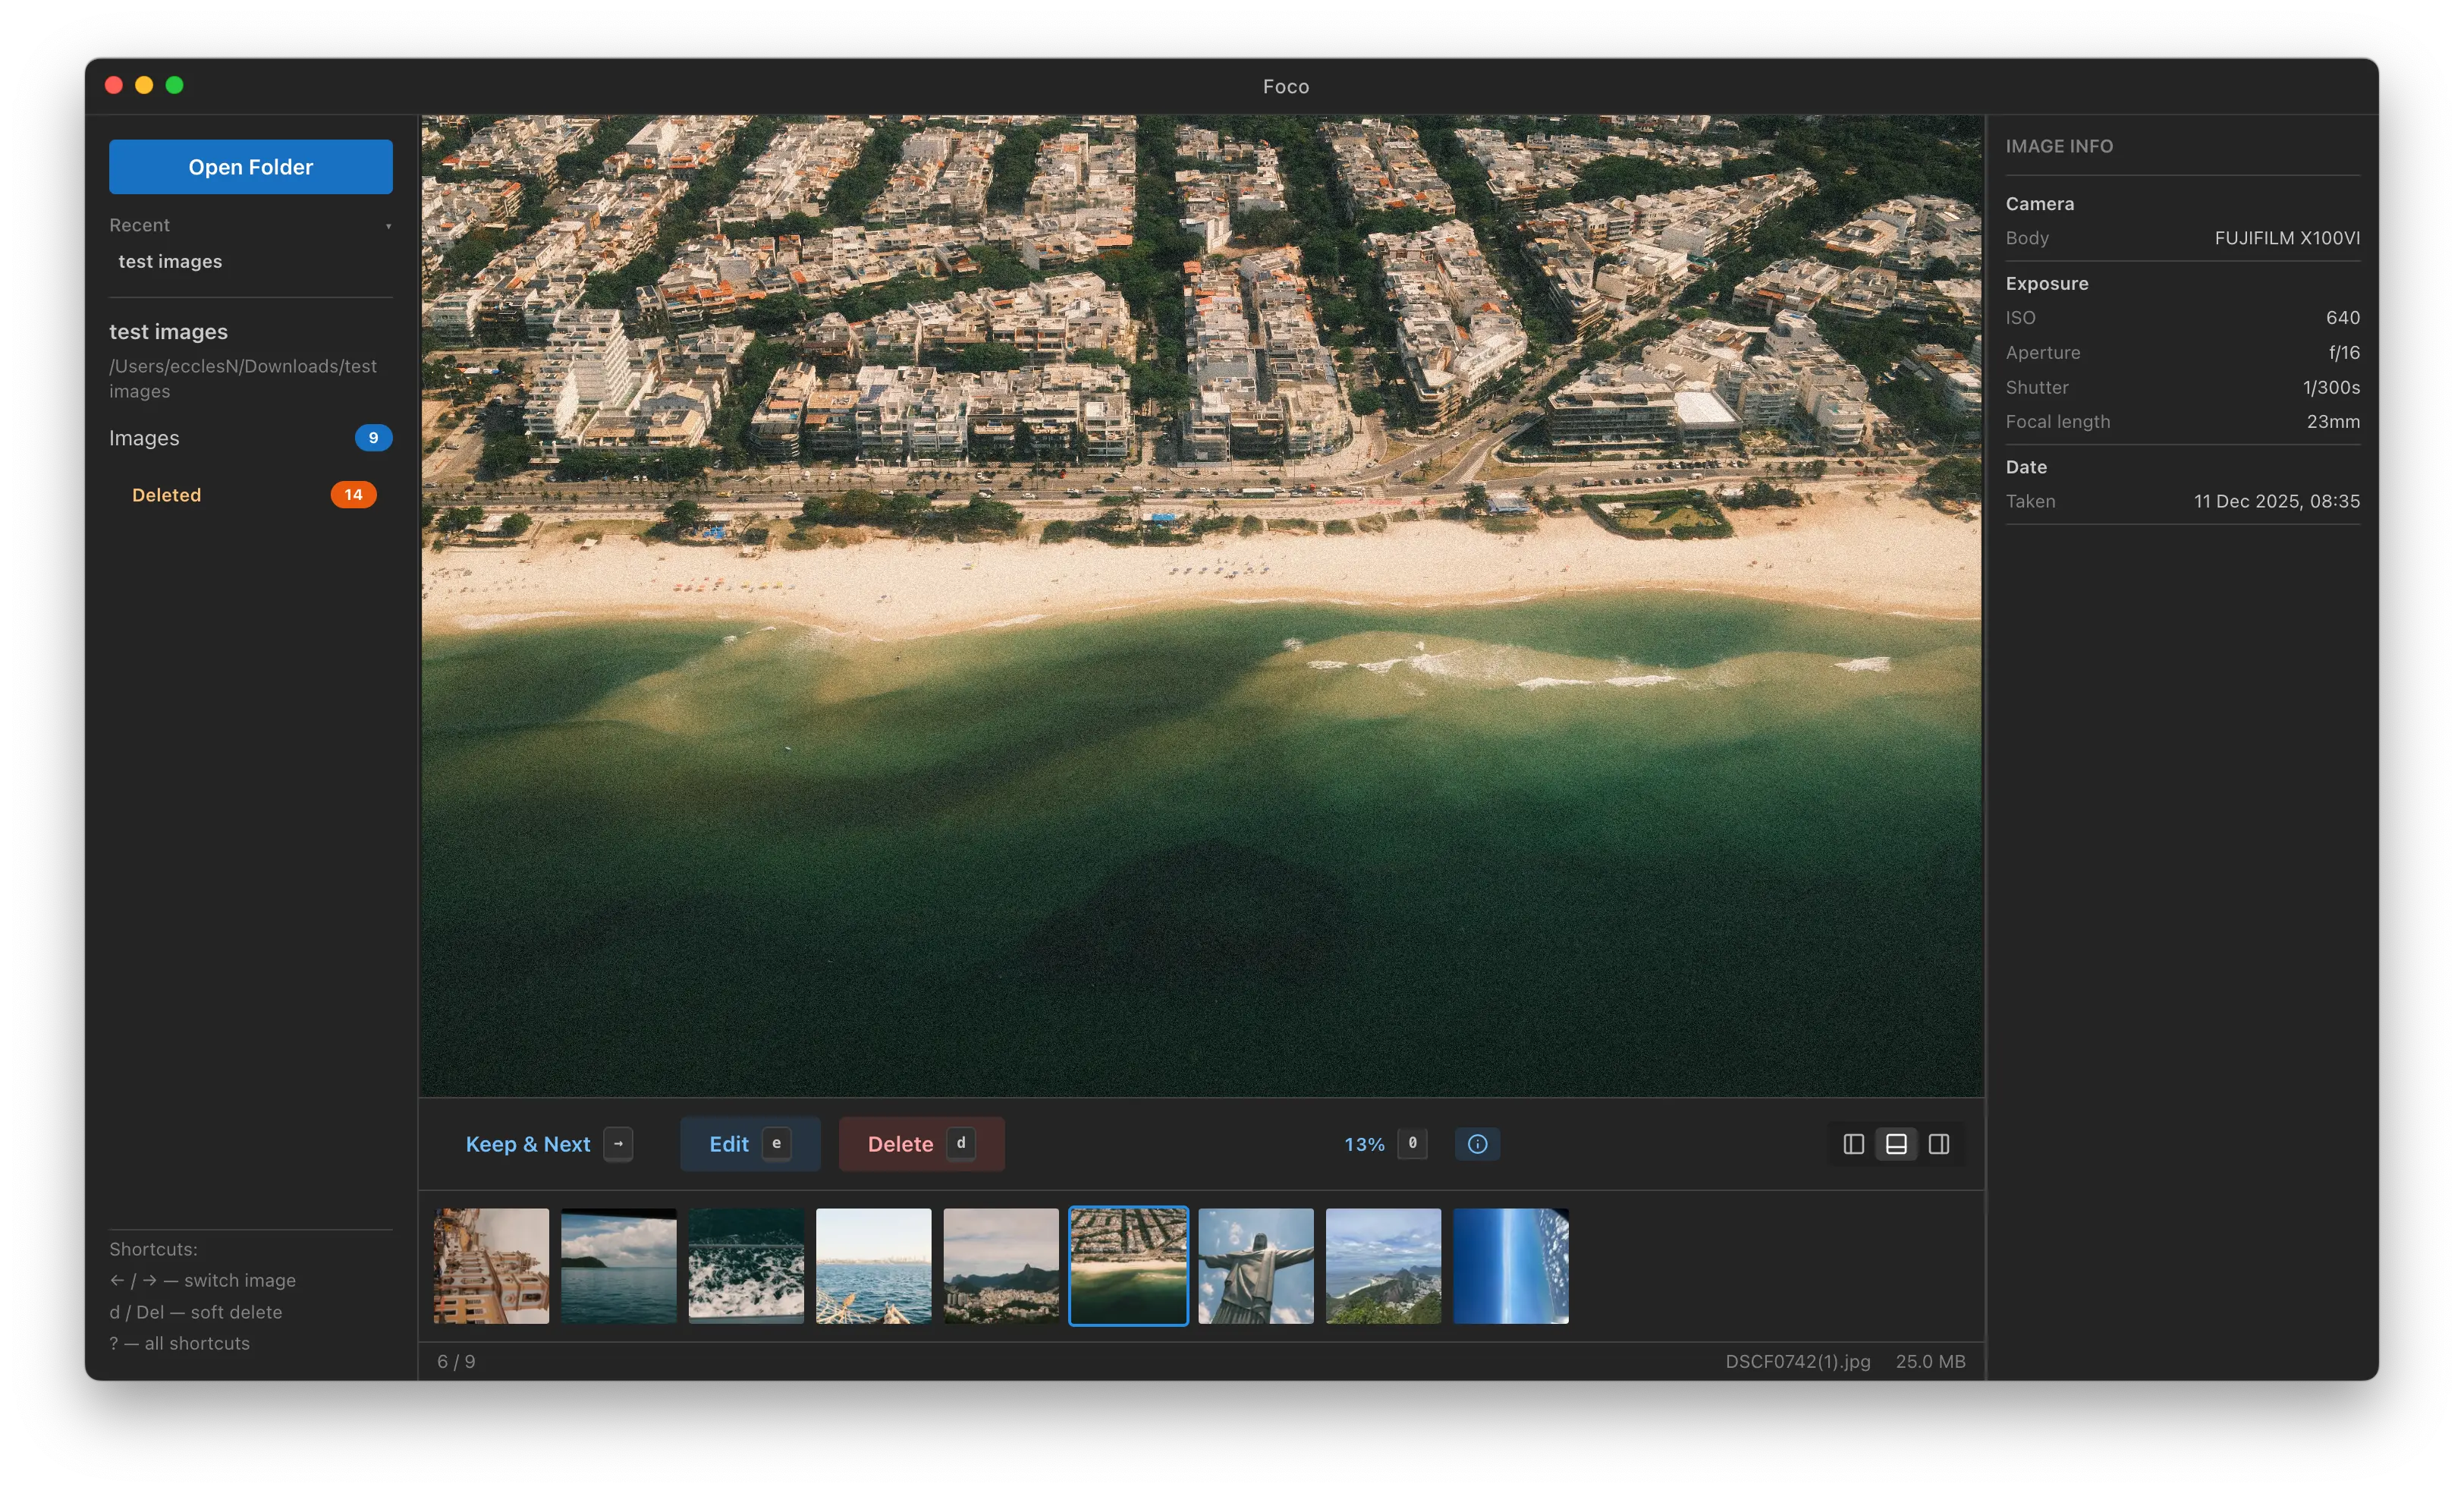2464x1493 pixels.
Task: Click the Keep & Next button
Action: coord(529,1144)
